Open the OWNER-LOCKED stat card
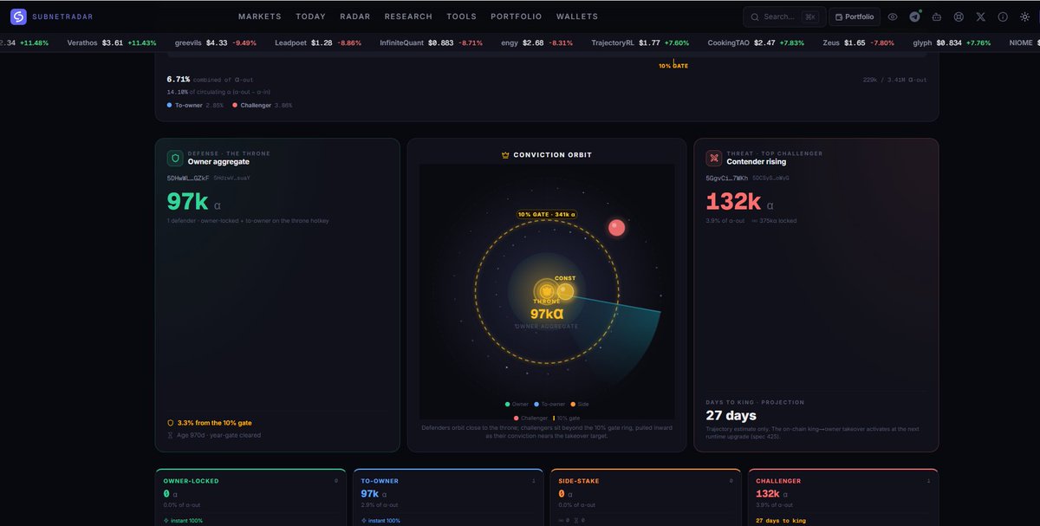This screenshot has height=526, width=1040. [251, 497]
